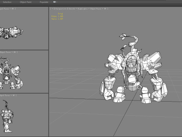The width and height of the screenshot is (182, 137).
Task: Activate the side-view viewport of golem
Action: pyautogui.click(x=24, y=115)
